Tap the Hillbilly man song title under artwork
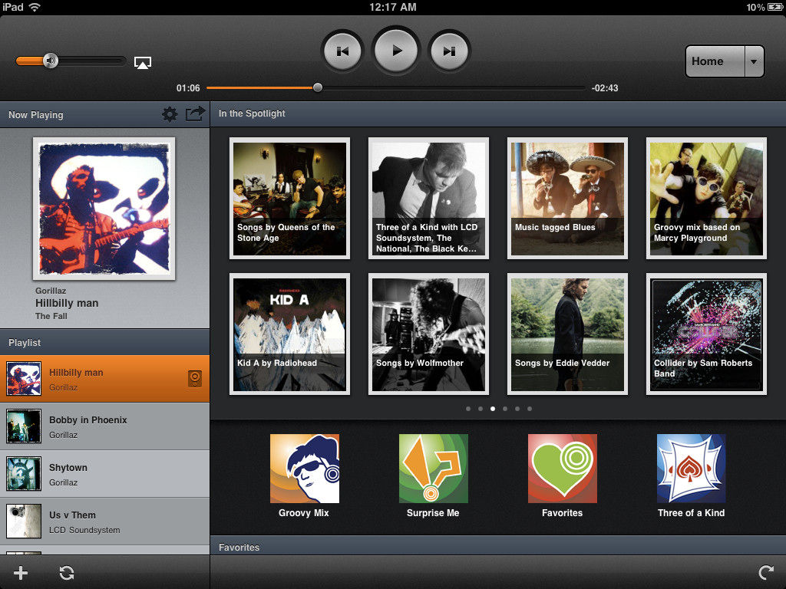Viewport: 786px width, 589px height. pyautogui.click(x=67, y=303)
